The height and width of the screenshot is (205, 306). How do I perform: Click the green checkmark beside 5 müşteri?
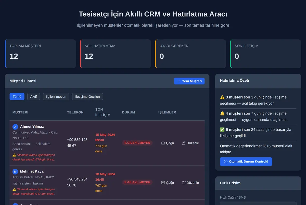coord(222,130)
